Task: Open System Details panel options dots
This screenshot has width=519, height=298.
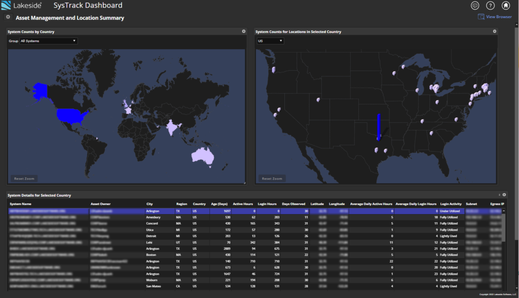Action: [x=499, y=195]
